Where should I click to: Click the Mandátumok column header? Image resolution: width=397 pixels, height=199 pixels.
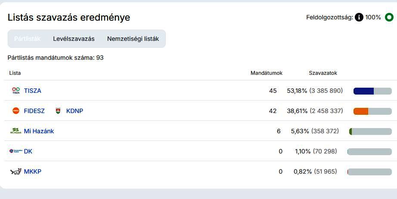[266, 73]
